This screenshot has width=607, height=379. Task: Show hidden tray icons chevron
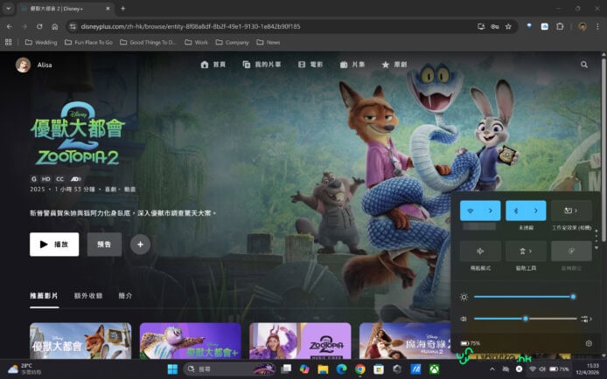pos(492,369)
